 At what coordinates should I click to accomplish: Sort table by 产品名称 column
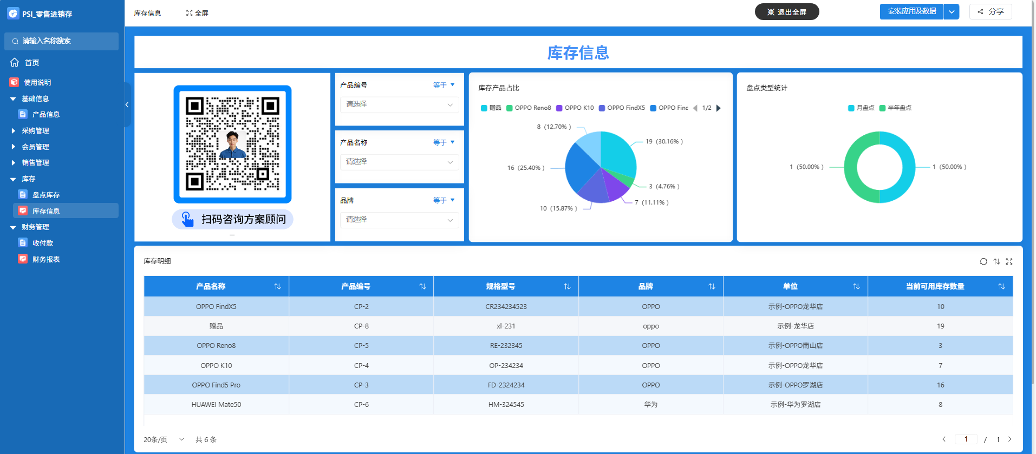tap(277, 286)
